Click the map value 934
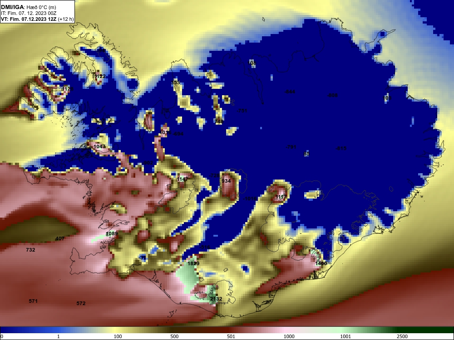Viewport: 454px width, 340px height. click(x=226, y=181)
